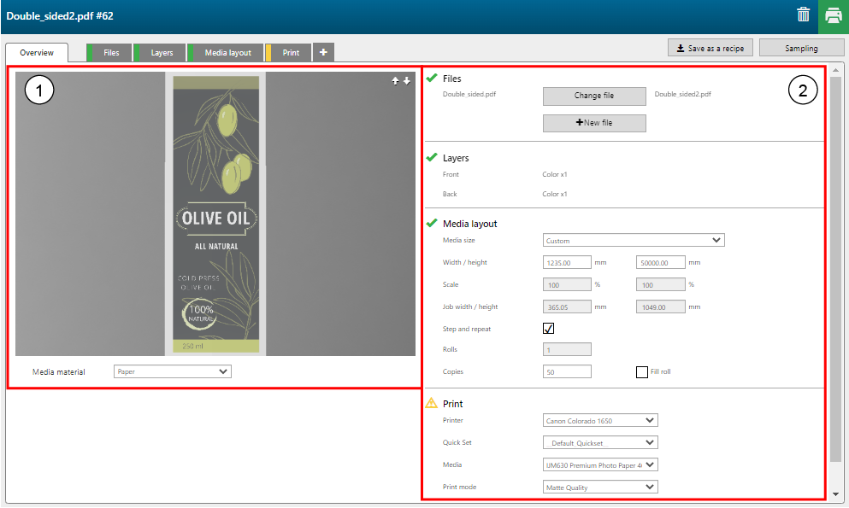Click the Change file button

click(x=594, y=96)
